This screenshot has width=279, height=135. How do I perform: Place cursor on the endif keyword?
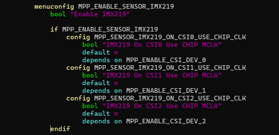(x=60, y=129)
